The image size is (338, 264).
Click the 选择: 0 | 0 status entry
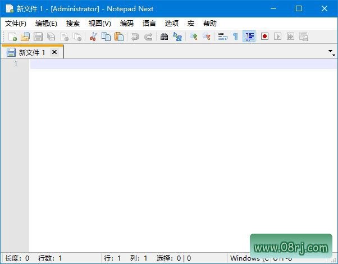(173, 258)
